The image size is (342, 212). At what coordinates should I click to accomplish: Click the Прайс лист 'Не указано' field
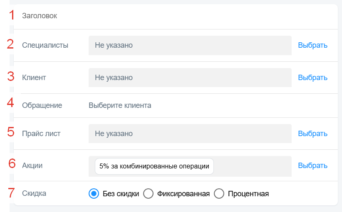pos(190,134)
